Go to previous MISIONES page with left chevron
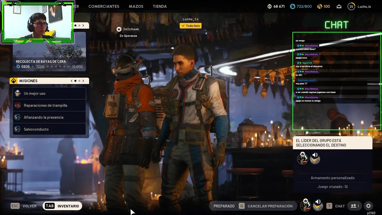 coord(72,81)
